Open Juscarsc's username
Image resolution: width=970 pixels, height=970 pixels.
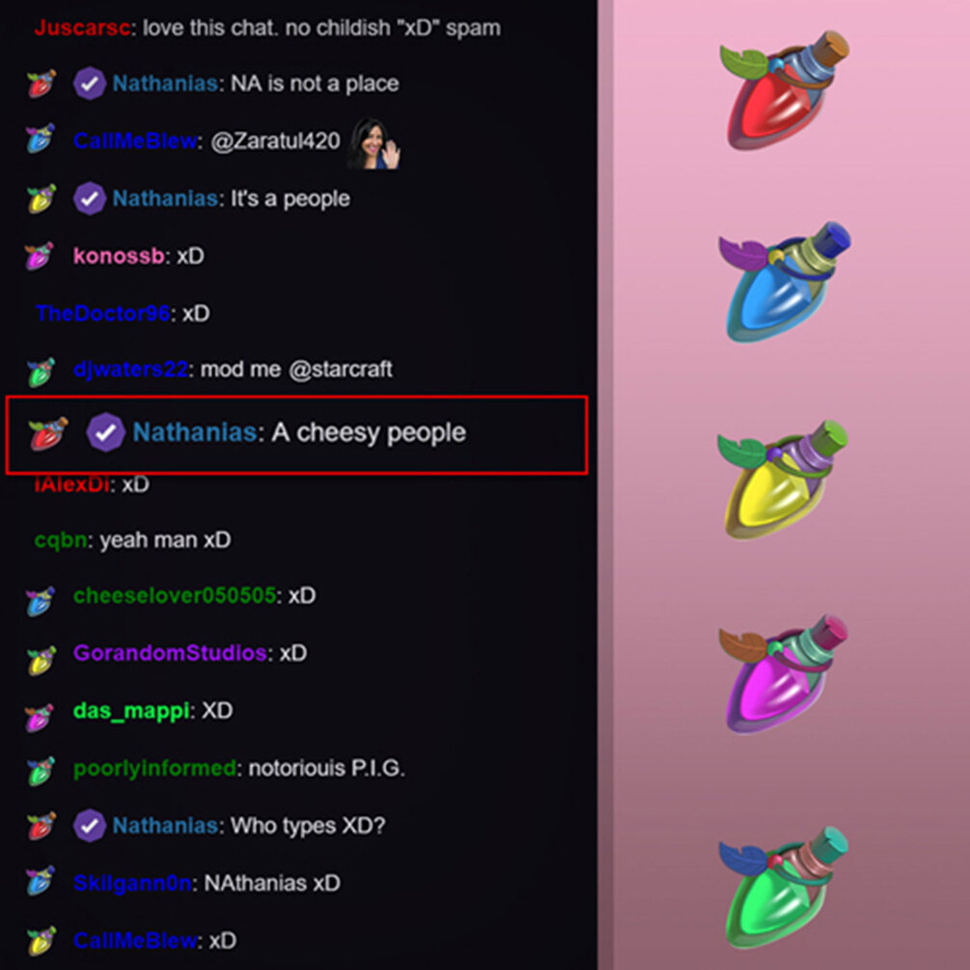(x=82, y=28)
